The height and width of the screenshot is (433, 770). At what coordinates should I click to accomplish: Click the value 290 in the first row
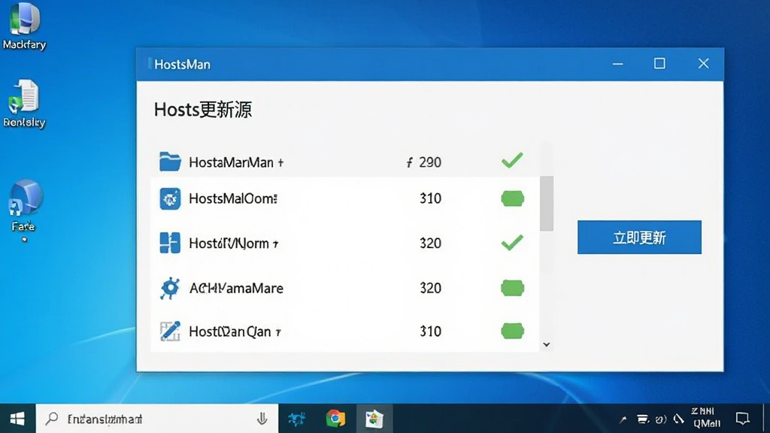point(430,162)
